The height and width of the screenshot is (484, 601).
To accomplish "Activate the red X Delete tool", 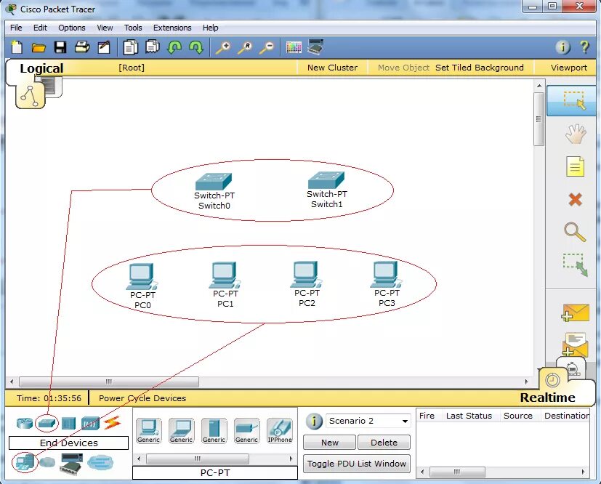I will [x=575, y=199].
